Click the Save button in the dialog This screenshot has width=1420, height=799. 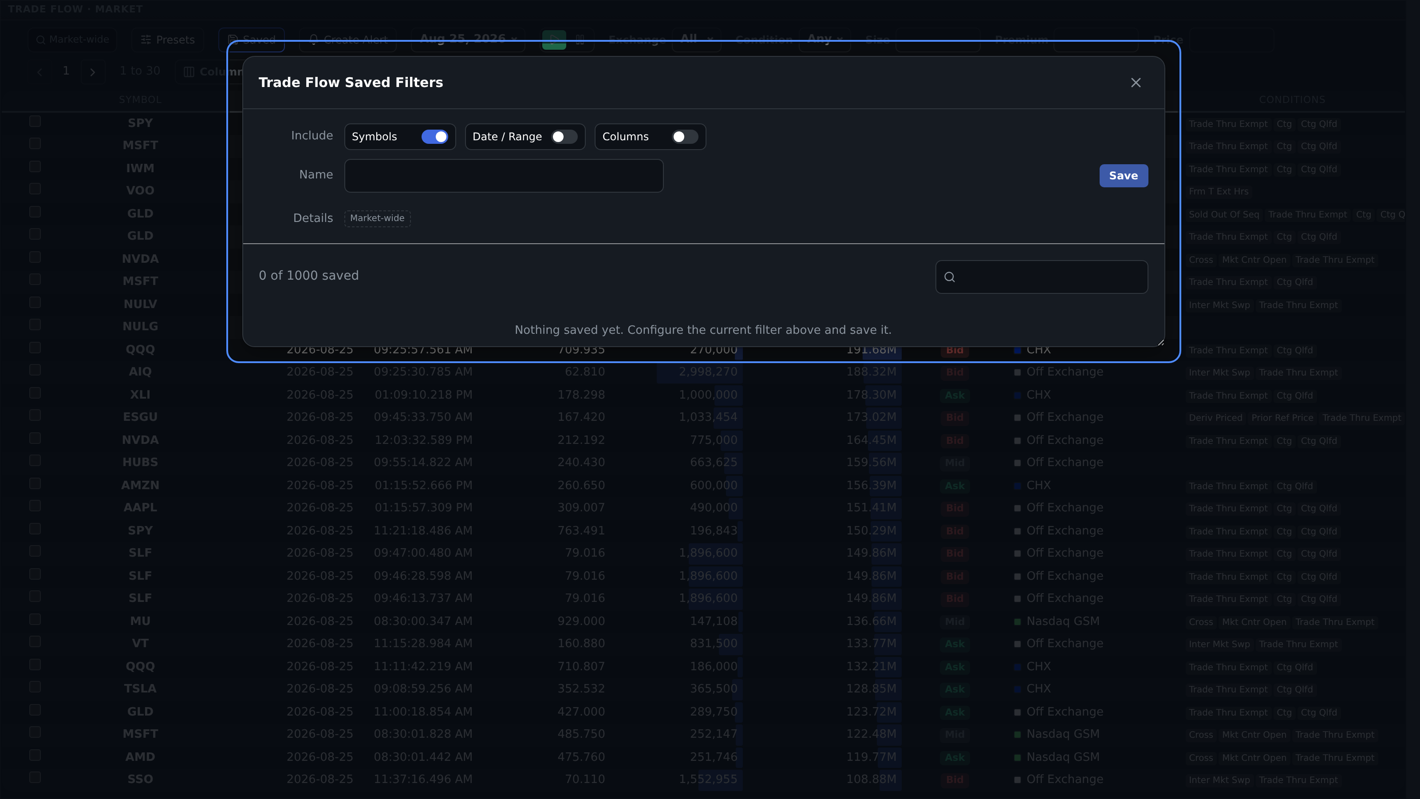[1124, 176]
